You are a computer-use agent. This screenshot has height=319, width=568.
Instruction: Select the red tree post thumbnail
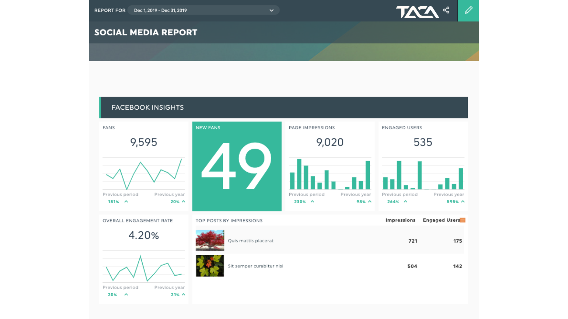(210, 240)
